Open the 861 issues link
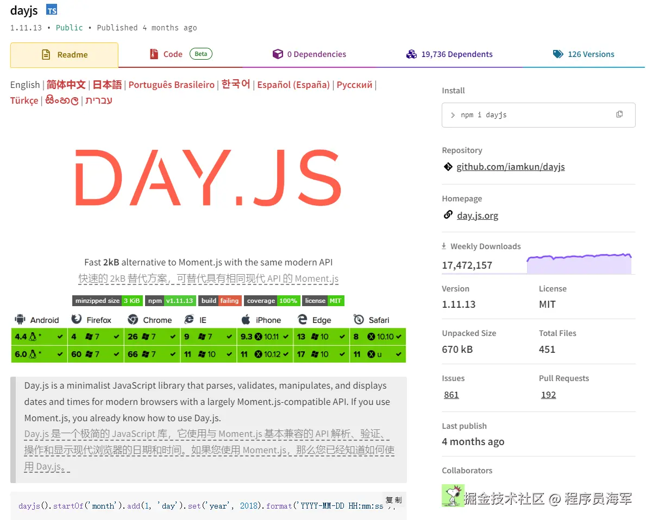This screenshot has width=646, height=520. tap(451, 395)
